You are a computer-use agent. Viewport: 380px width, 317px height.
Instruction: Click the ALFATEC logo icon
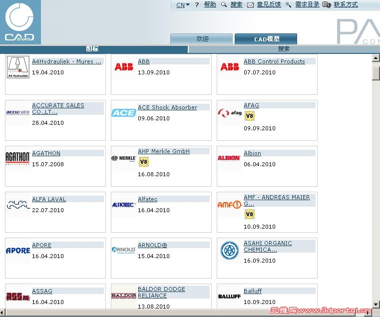click(x=123, y=205)
